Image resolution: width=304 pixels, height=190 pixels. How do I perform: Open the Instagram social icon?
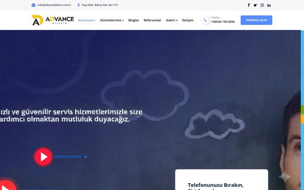point(262,5)
